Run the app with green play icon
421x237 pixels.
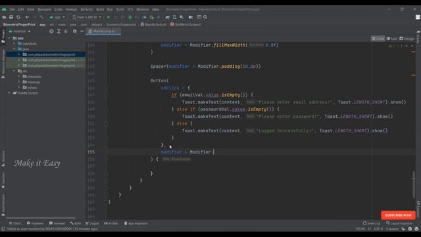(x=109, y=17)
